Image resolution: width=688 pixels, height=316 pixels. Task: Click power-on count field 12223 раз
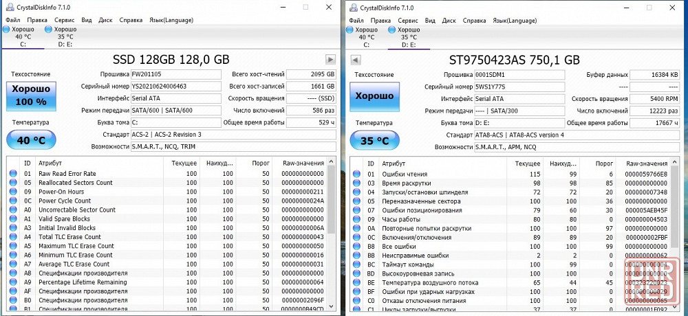click(655, 111)
